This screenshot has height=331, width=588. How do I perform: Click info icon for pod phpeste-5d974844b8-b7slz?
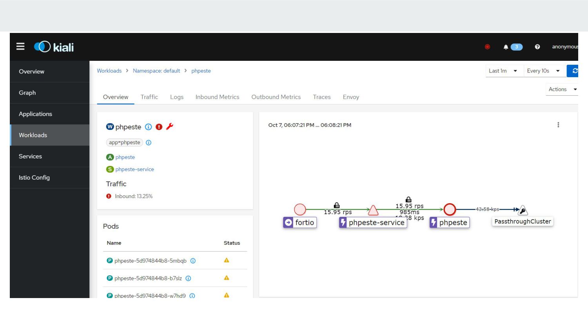tap(188, 278)
